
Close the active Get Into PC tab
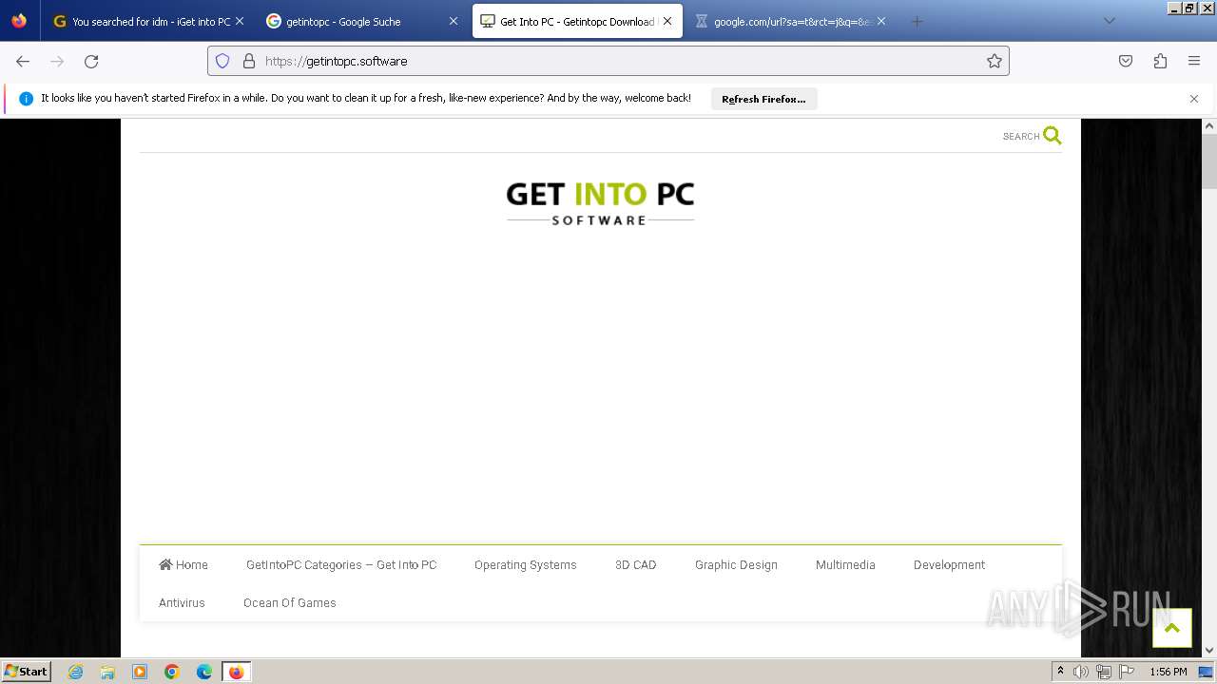tap(667, 21)
